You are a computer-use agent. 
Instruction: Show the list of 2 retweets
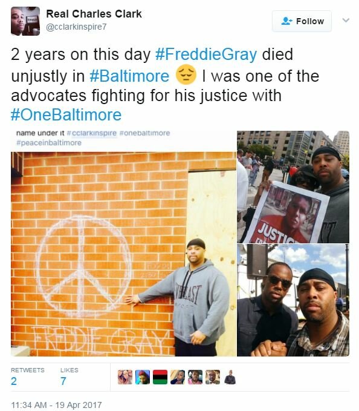click(x=27, y=377)
